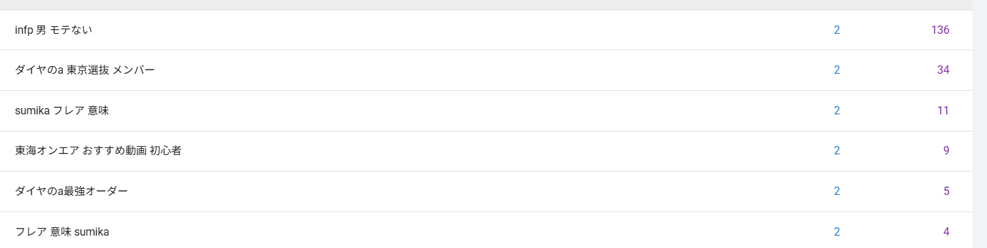
Task: Click the vertical scrollbar on the right edge
Action: (979, 124)
